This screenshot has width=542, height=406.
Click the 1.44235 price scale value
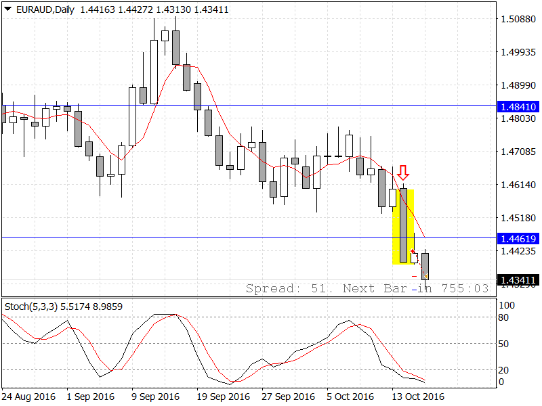pyautogui.click(x=518, y=251)
